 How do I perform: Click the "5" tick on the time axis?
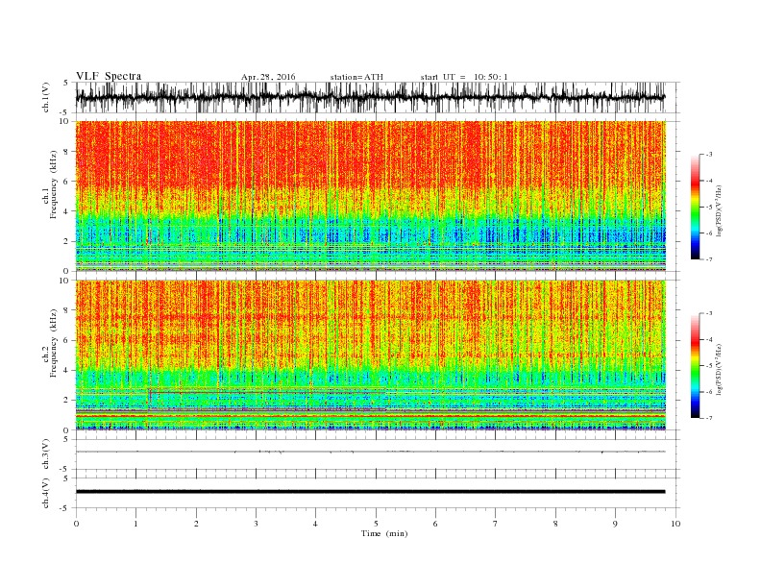[376, 524]
